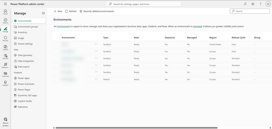Open Admin centers at bottom of rail
This screenshot has height=129, width=272.
tap(5, 122)
